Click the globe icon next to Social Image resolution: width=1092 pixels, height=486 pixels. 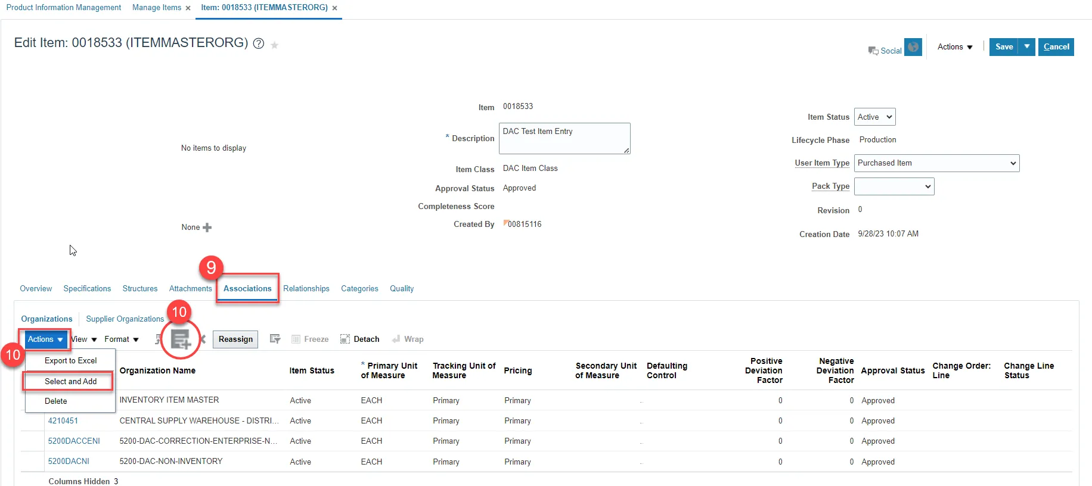(913, 47)
